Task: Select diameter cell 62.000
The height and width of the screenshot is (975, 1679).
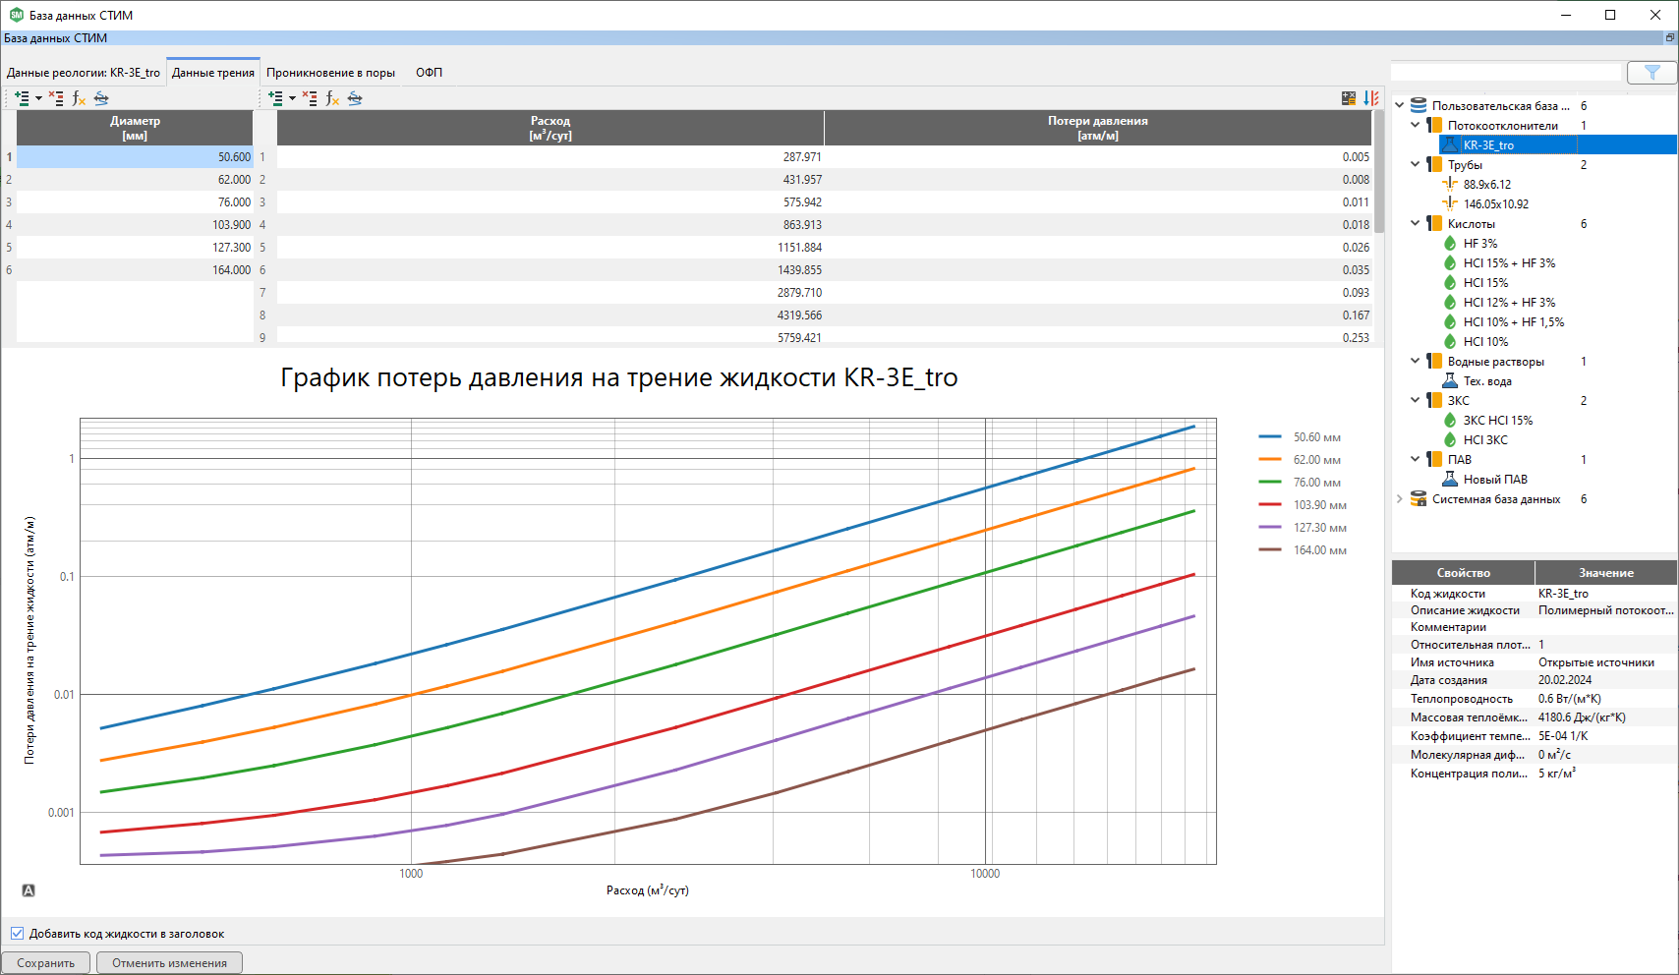Action: coord(135,180)
